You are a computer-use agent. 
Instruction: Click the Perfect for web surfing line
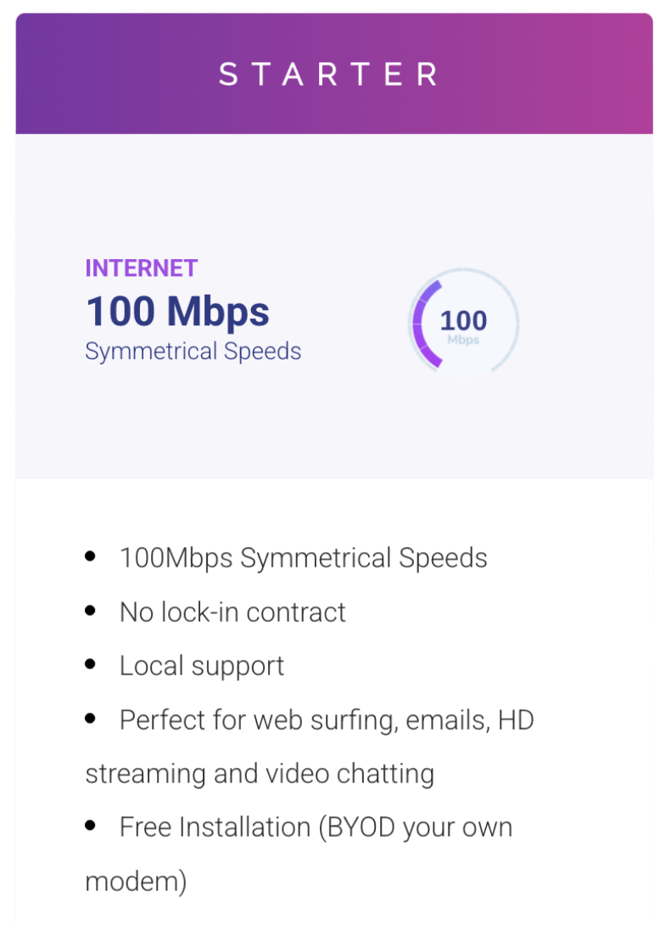327,720
